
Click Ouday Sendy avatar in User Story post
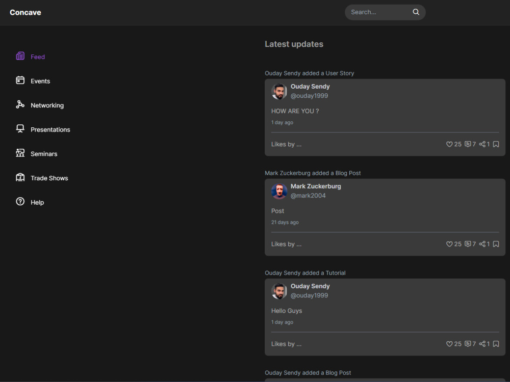pyautogui.click(x=279, y=91)
